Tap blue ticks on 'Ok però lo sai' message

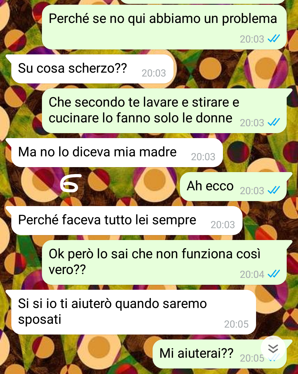(274, 274)
